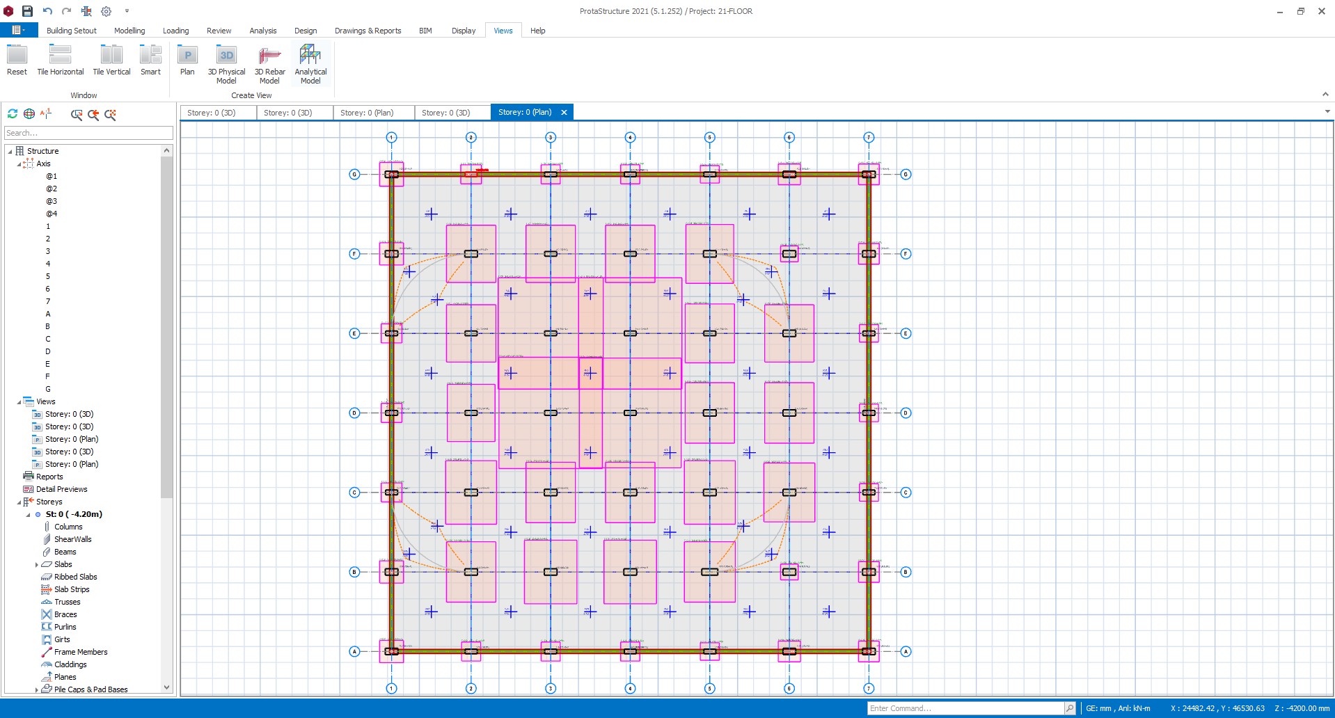The height and width of the screenshot is (718, 1335).
Task: Switch to the BIM ribbon tab
Action: 425,31
